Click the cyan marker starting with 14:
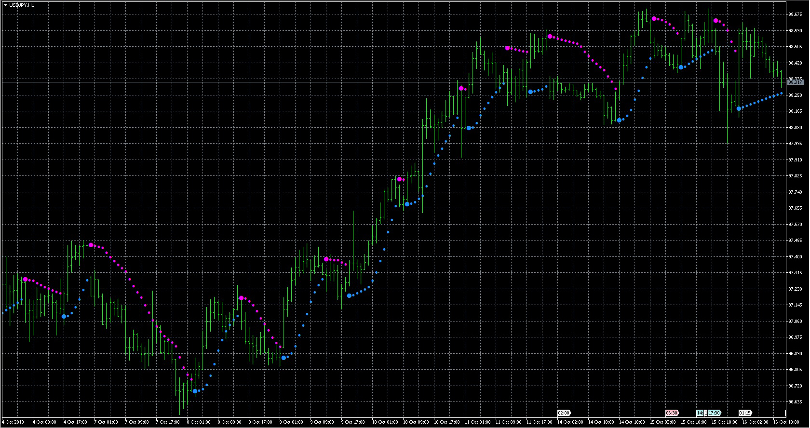 (700, 413)
